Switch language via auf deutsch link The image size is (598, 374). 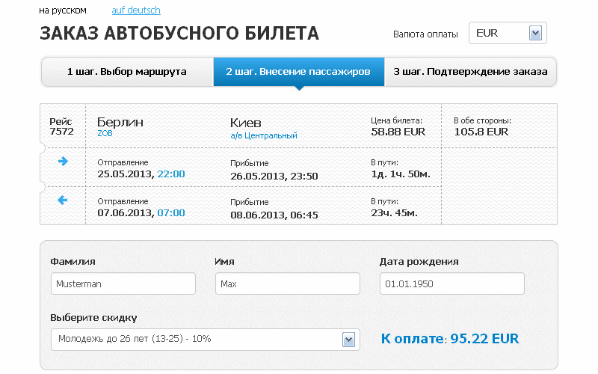point(136,10)
